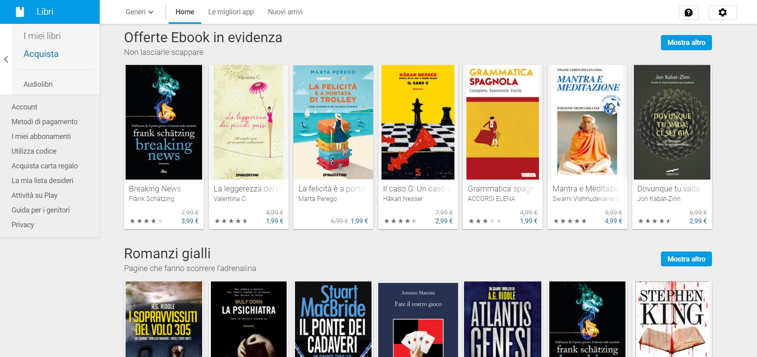757x357 pixels.
Task: Open Il caso G book cover
Action: click(418, 122)
